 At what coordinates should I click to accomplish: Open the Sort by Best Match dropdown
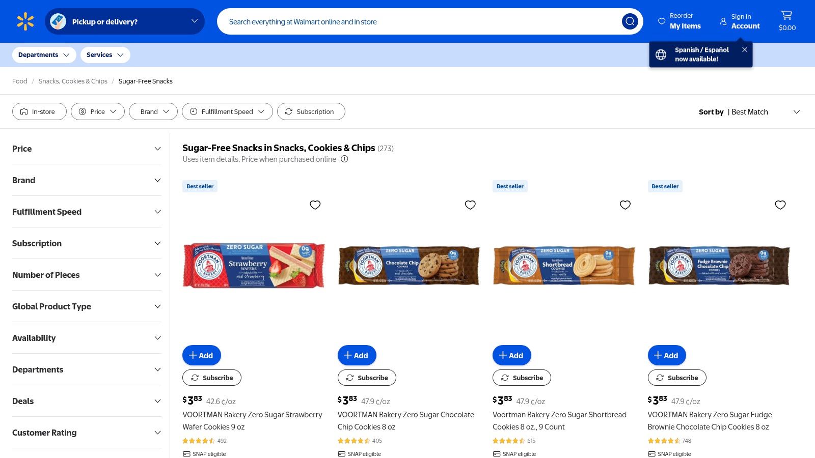tap(749, 112)
